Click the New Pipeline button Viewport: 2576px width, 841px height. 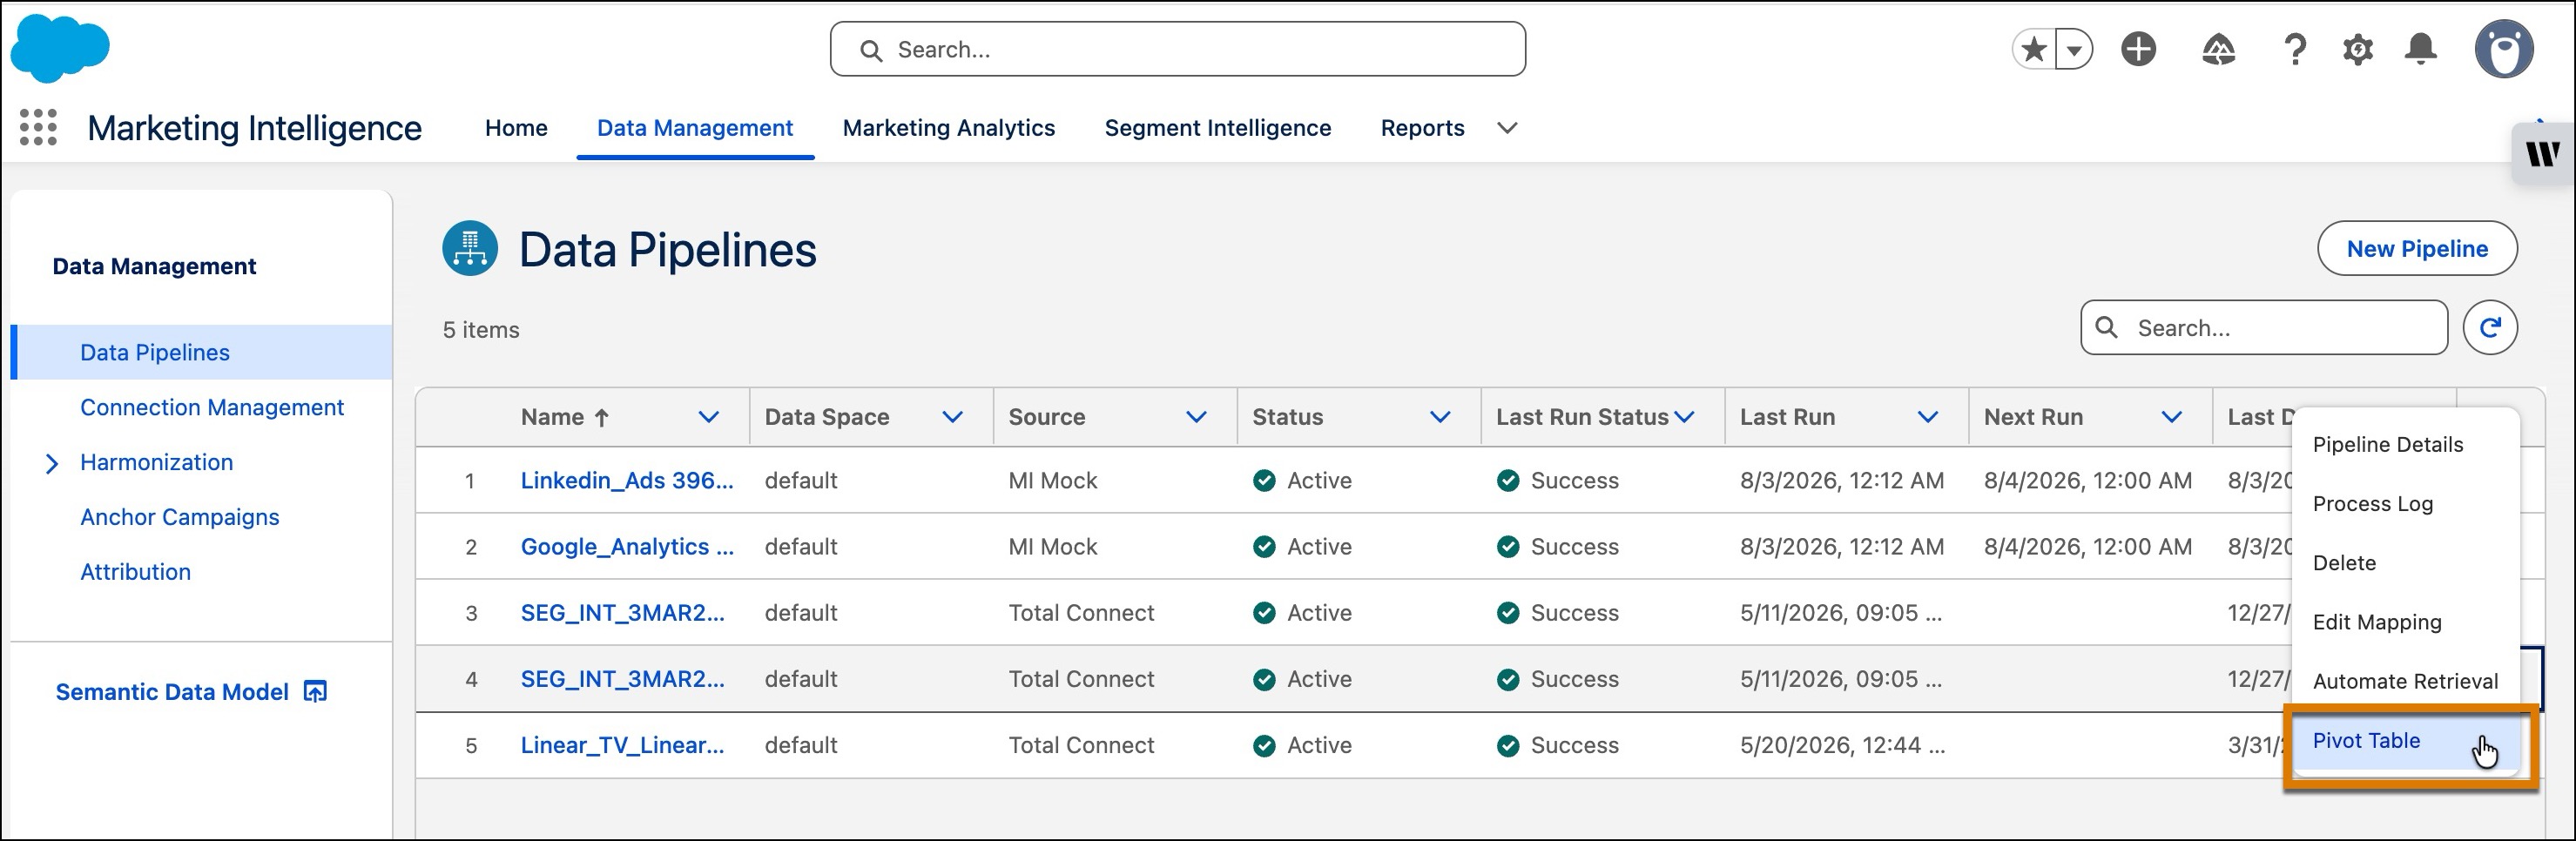pos(2417,248)
